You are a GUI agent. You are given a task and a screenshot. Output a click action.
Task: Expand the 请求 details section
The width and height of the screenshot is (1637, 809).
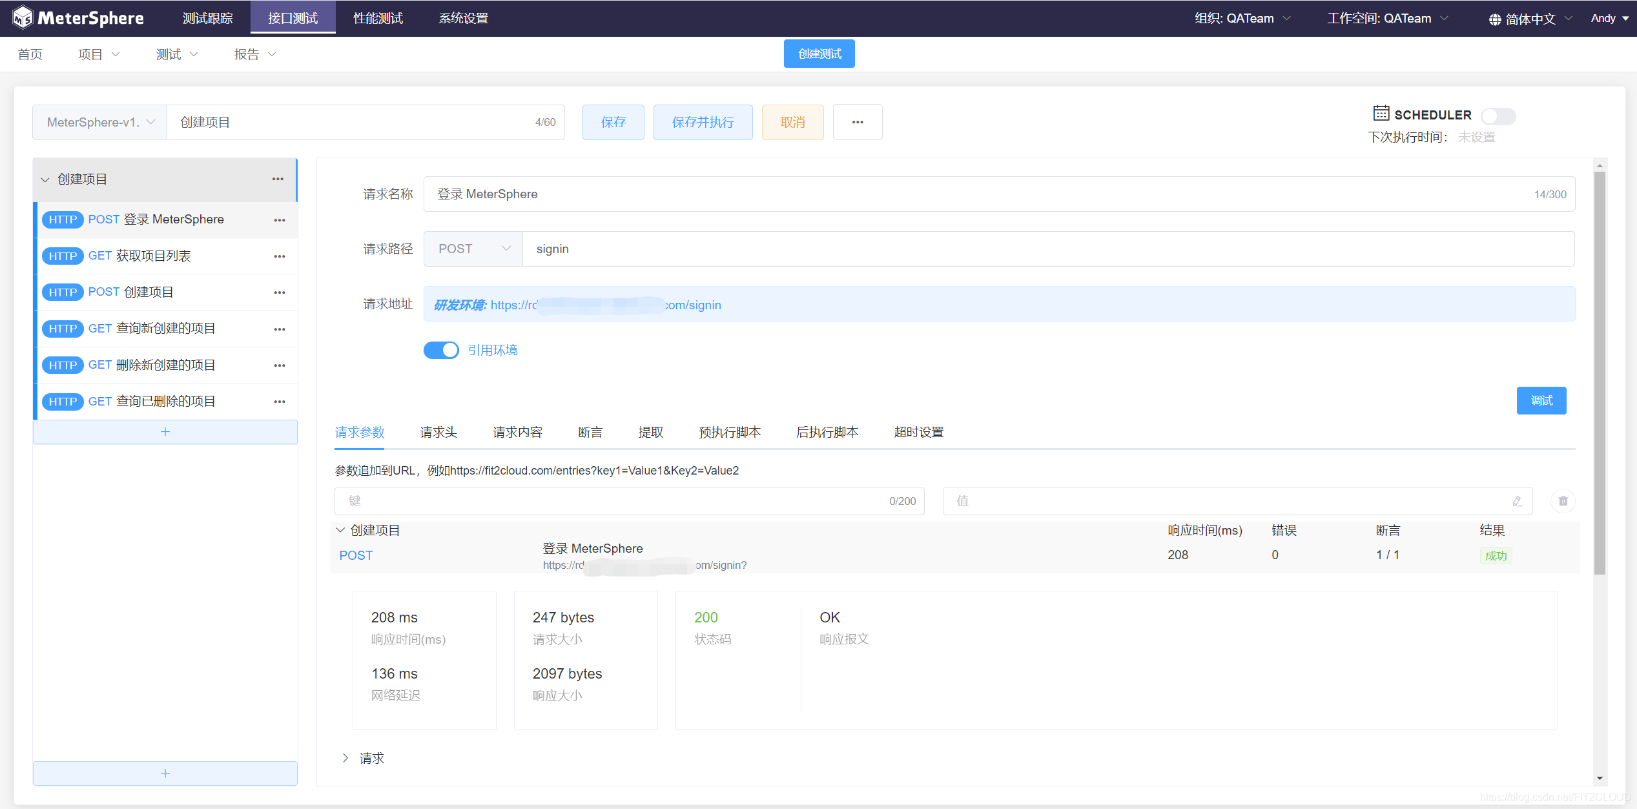[345, 758]
